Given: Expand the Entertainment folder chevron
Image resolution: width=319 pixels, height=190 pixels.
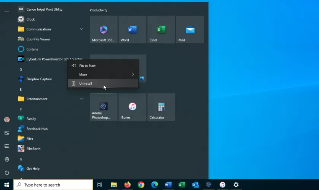Looking at the screenshot, I should click(81, 99).
